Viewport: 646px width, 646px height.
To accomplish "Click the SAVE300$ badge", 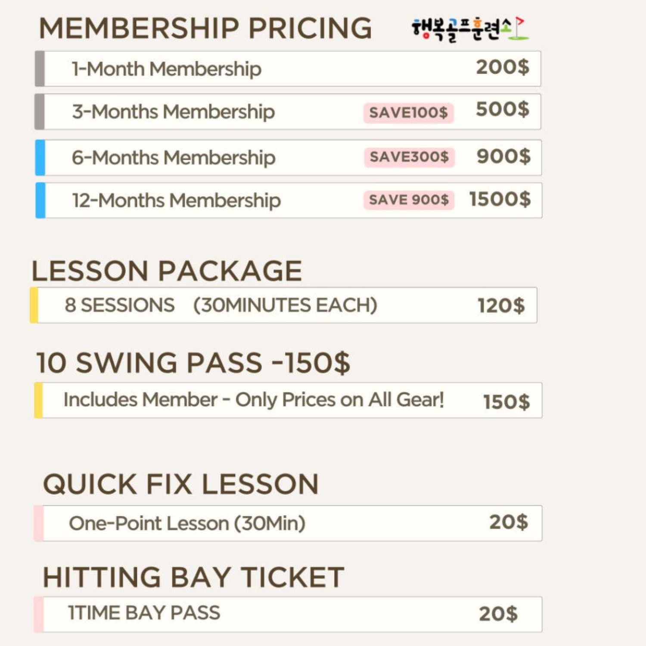I will click(x=409, y=157).
